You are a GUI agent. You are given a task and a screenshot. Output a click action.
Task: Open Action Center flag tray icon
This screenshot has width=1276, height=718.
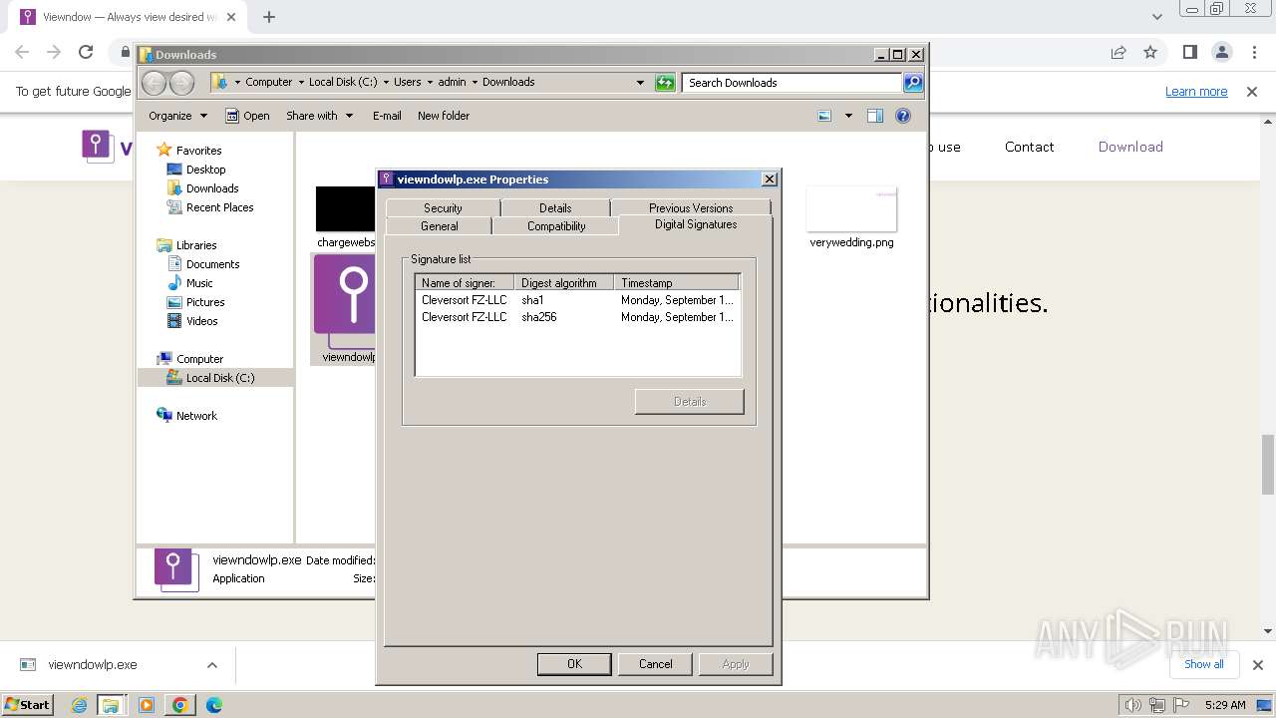click(1181, 705)
